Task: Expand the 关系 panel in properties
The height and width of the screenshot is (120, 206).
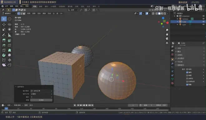Action: (x=179, y=48)
